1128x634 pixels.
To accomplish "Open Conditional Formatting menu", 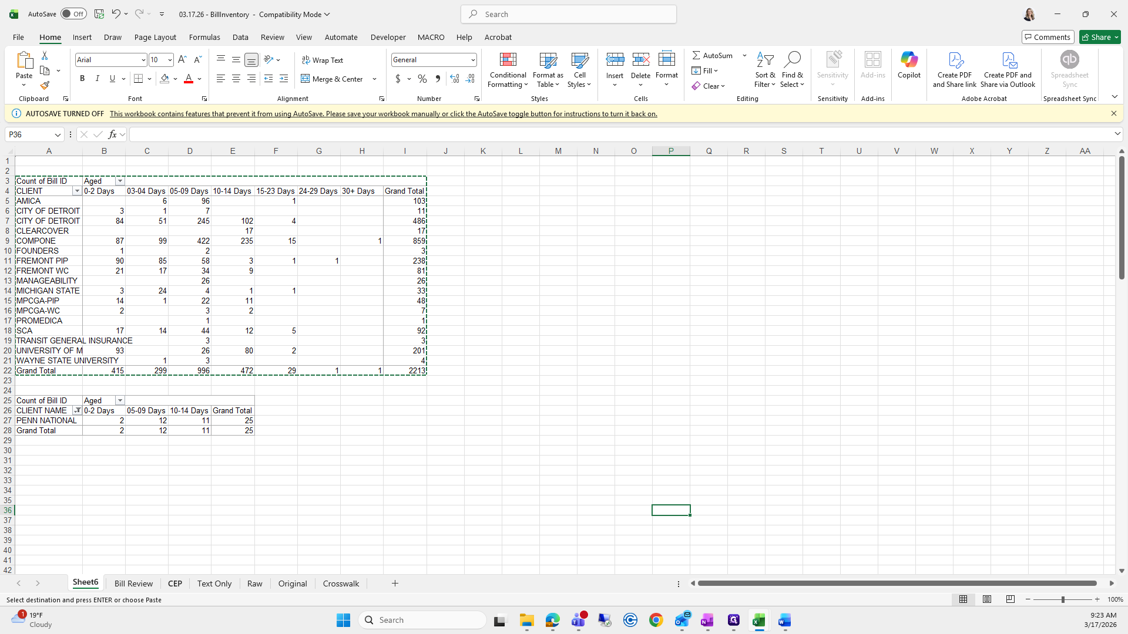I will tap(508, 70).
